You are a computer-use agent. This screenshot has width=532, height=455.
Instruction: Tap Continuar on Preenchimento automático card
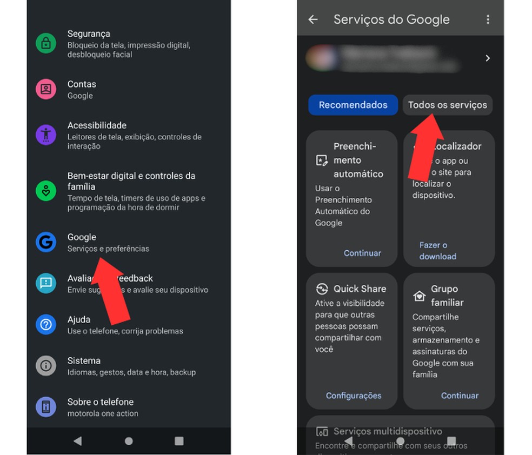pos(362,253)
